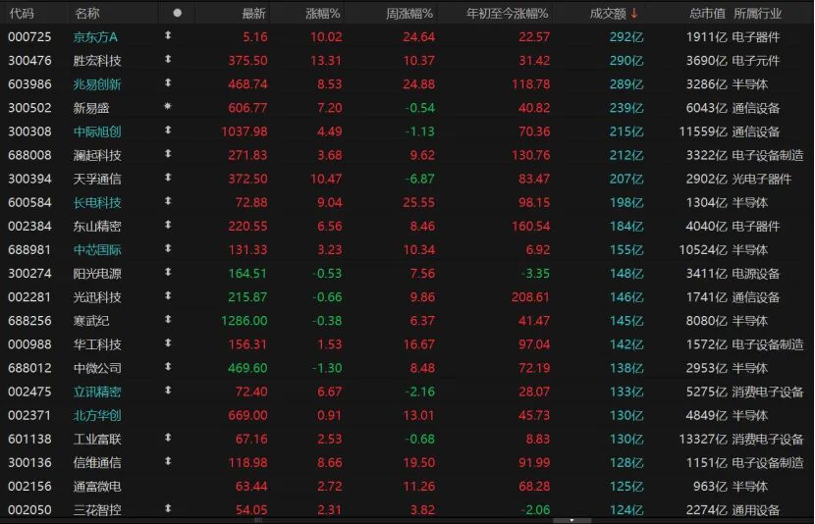Click latest price 1037.98
This screenshot has width=815, height=524.
coord(244,131)
